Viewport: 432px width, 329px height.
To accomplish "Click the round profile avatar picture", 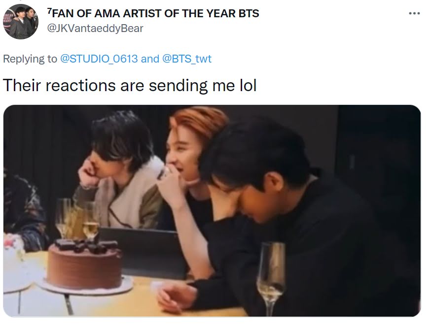I will [x=21, y=22].
